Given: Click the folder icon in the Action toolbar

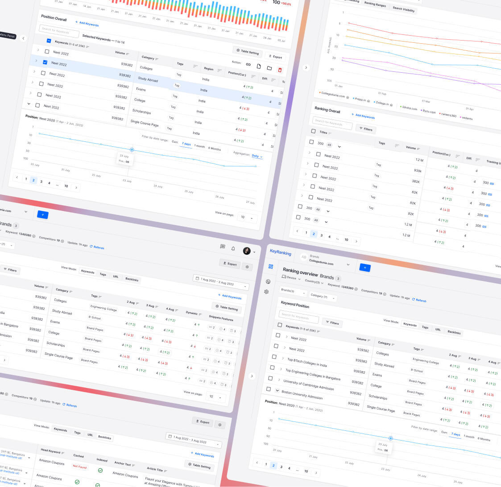Looking at the screenshot, I should tap(269, 68).
